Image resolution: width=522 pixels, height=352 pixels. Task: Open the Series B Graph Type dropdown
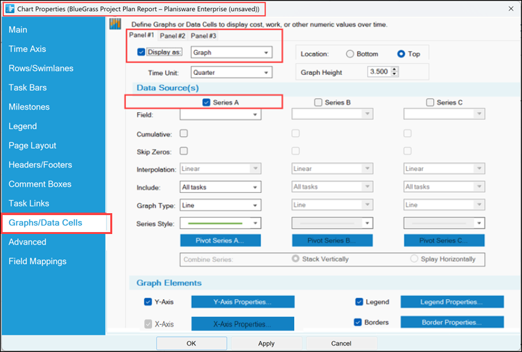pyautogui.click(x=332, y=205)
